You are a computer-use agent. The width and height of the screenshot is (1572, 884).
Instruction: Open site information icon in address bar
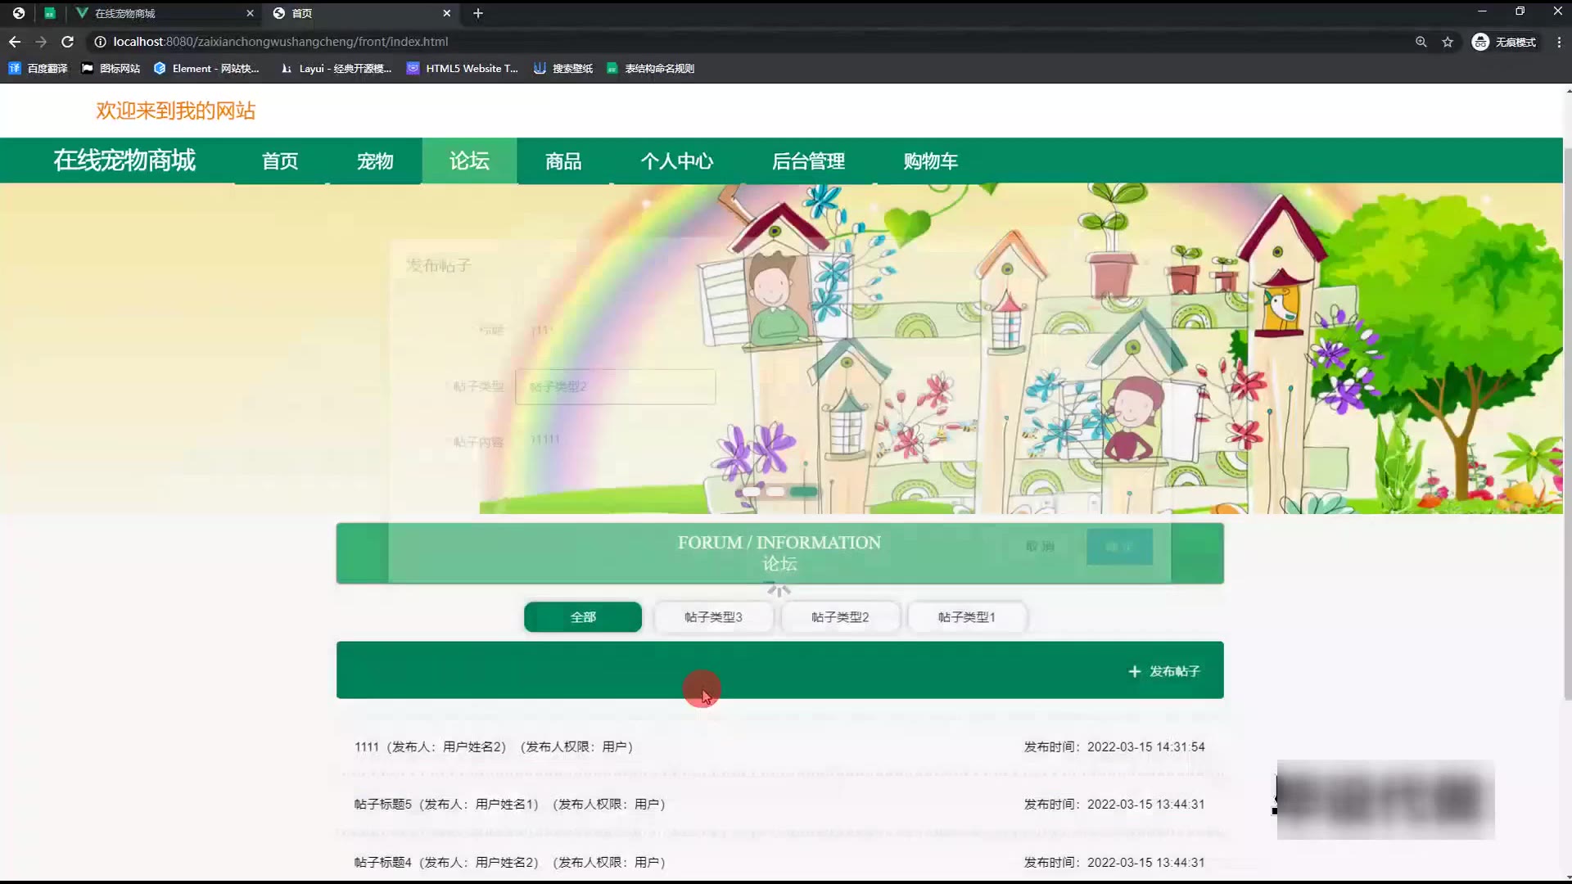[100, 42]
